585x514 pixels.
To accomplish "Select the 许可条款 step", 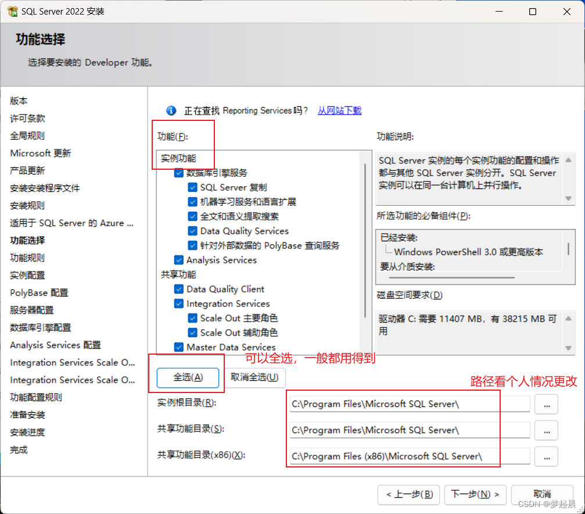I will 28,119.
